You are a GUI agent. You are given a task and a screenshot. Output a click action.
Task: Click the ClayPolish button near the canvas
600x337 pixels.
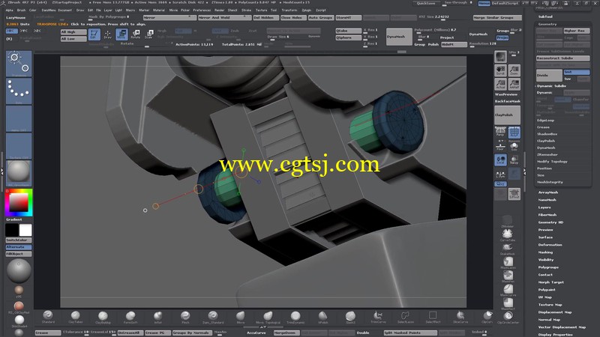[x=508, y=115]
